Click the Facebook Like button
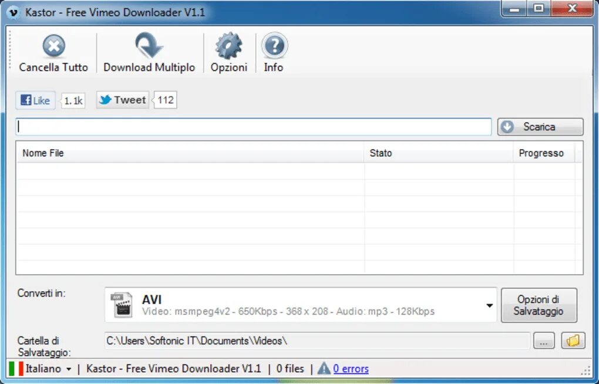 (35, 100)
